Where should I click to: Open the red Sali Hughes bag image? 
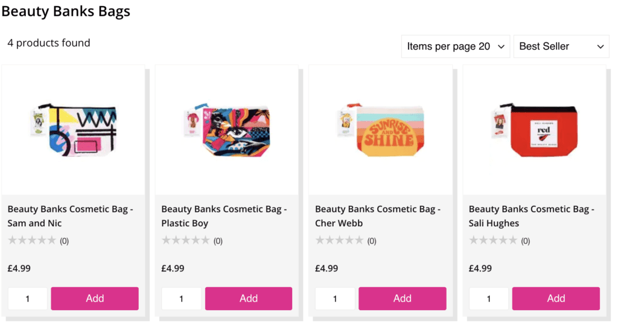pyautogui.click(x=535, y=129)
